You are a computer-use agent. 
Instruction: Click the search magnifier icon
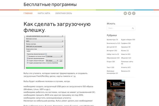133,28
